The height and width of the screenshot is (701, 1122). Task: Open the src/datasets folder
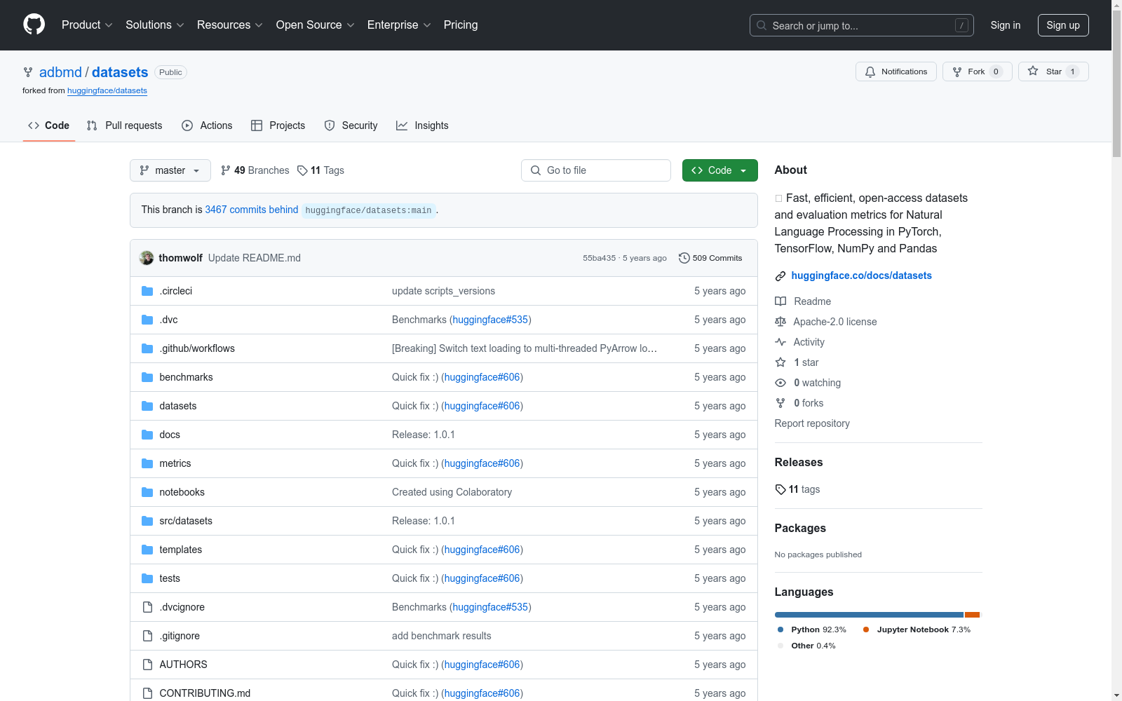point(186,521)
